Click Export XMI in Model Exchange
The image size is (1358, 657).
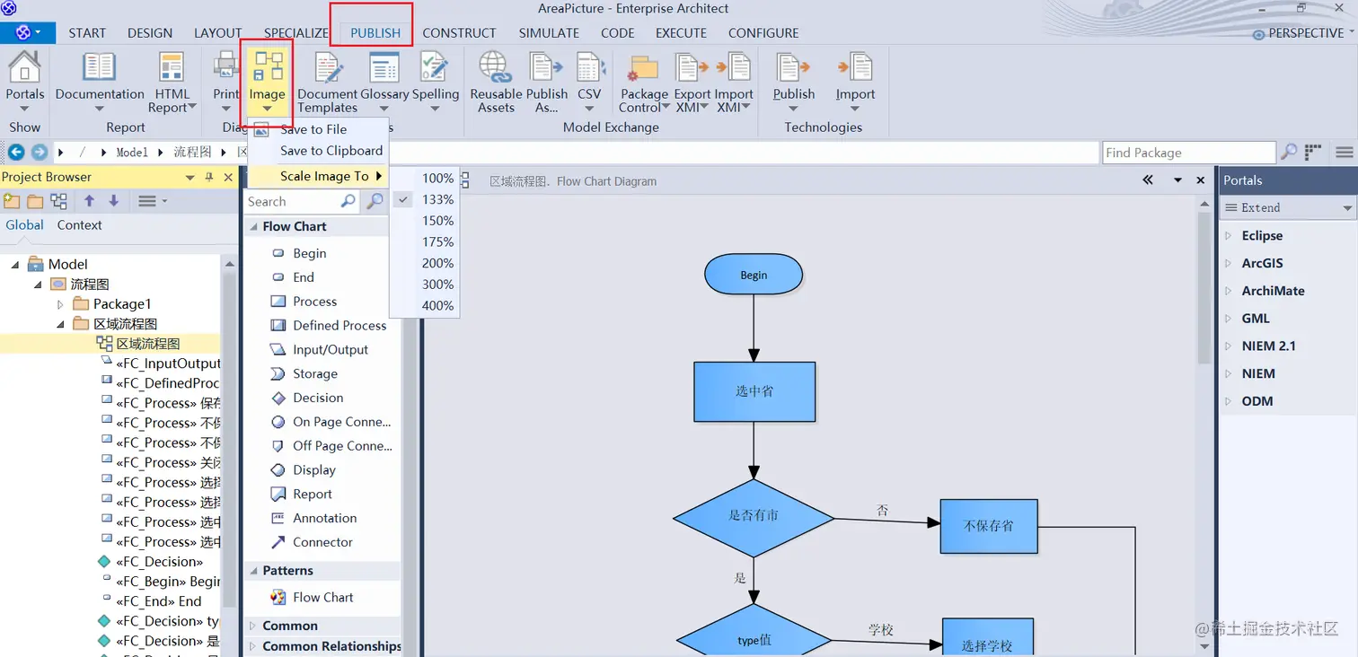tap(692, 82)
